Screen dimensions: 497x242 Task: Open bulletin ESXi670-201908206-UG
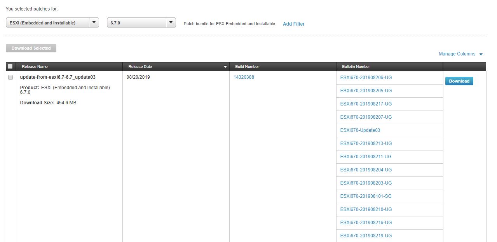[x=366, y=78]
